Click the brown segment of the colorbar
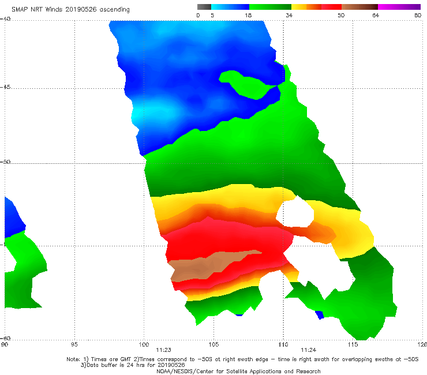427x375 pixels. pos(359,7)
